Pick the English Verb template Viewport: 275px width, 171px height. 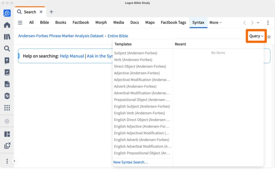click(139, 113)
